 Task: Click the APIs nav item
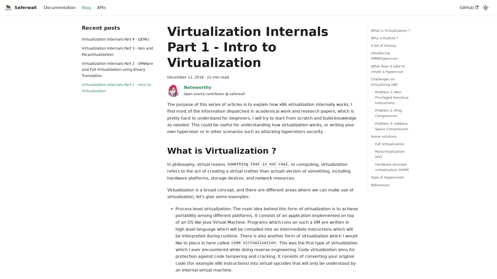point(101,7)
